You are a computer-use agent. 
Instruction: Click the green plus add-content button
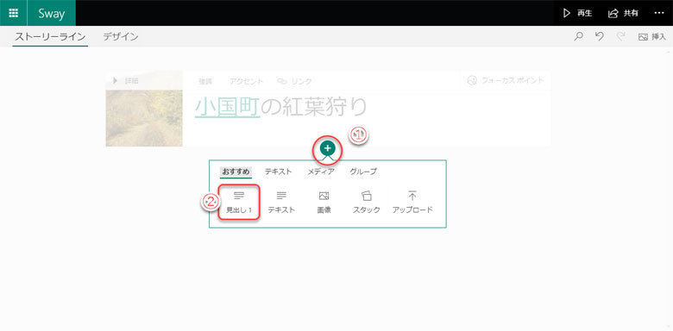tap(328, 148)
